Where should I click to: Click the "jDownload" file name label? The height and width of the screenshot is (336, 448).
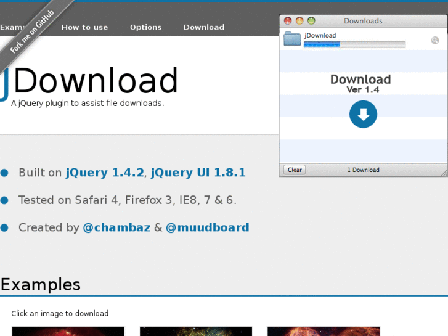[x=320, y=36]
